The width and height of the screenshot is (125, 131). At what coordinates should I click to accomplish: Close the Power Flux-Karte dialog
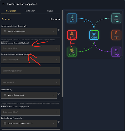point(3,4)
